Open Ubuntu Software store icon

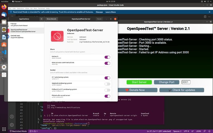pyautogui.click(x=4, y=44)
